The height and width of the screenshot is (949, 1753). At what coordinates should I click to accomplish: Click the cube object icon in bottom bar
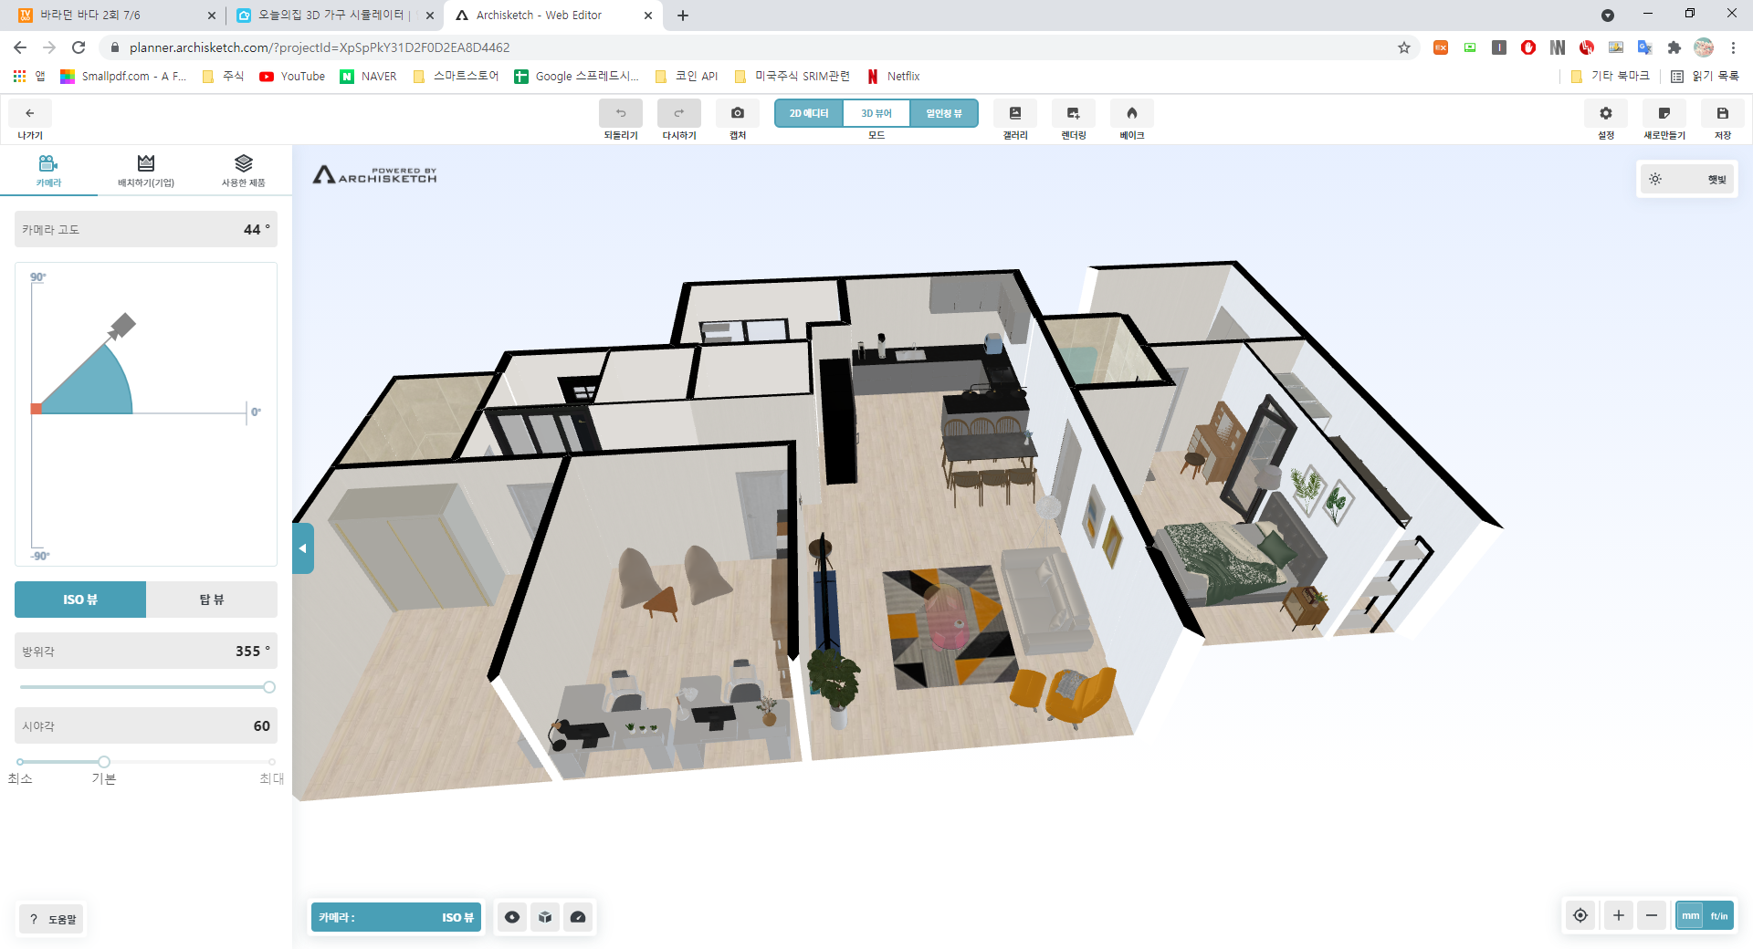[x=545, y=917]
